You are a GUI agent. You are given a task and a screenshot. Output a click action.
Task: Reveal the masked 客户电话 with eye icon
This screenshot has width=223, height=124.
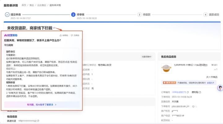pyautogui.click(x=183, y=115)
